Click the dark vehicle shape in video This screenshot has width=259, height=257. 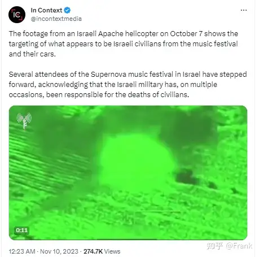point(186,176)
